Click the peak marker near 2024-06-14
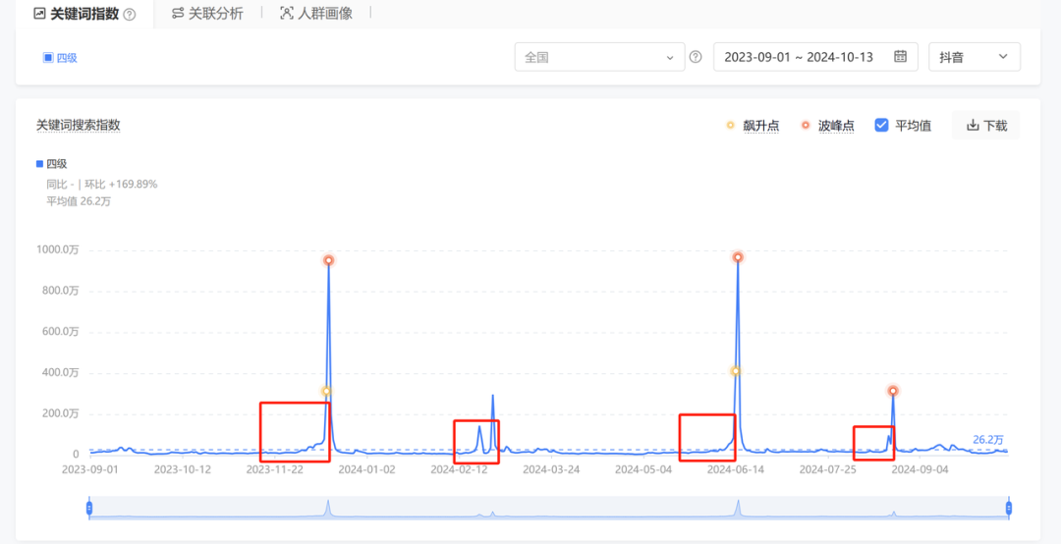This screenshot has height=544, width=1061. pos(738,257)
